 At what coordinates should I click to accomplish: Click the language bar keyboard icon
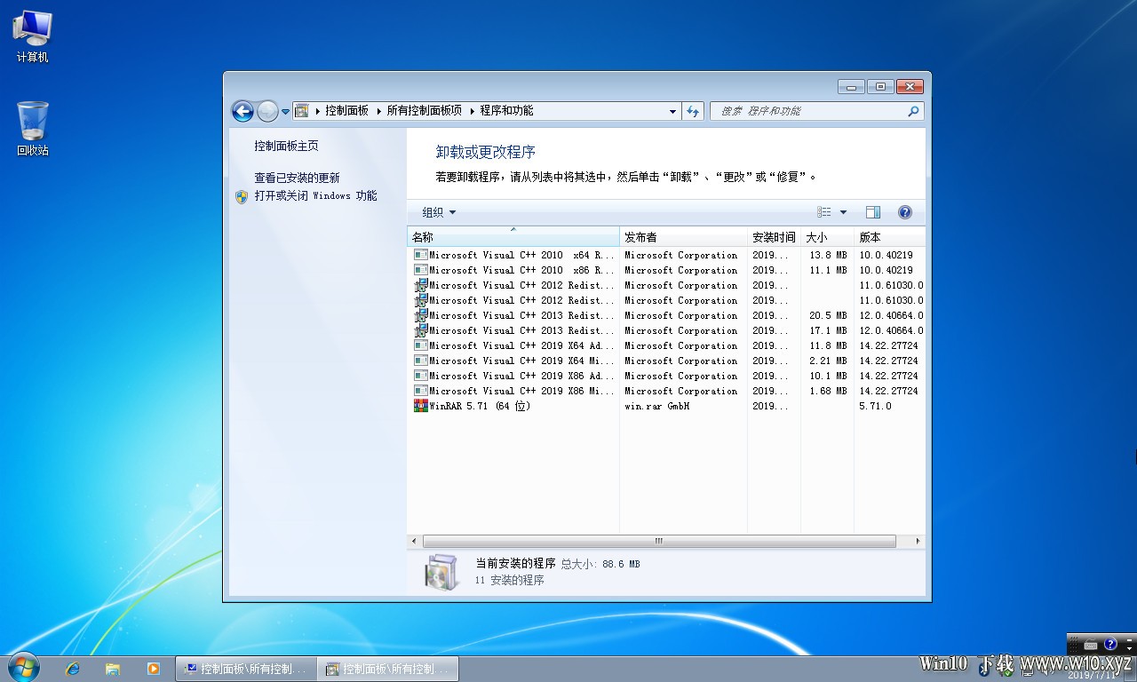(1090, 644)
